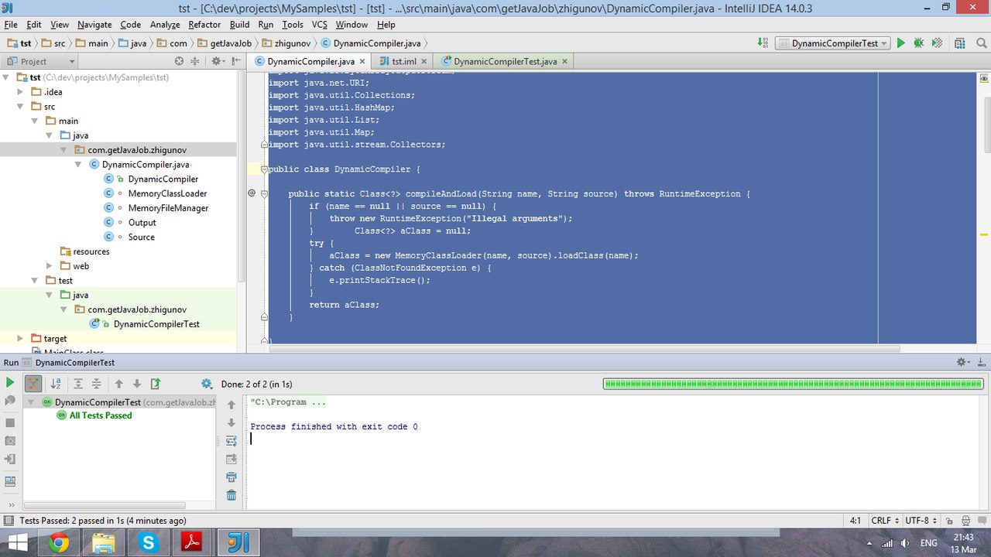Click the getJavaJob breadcrumb in the navigation bar
991x557 pixels.
(225, 43)
